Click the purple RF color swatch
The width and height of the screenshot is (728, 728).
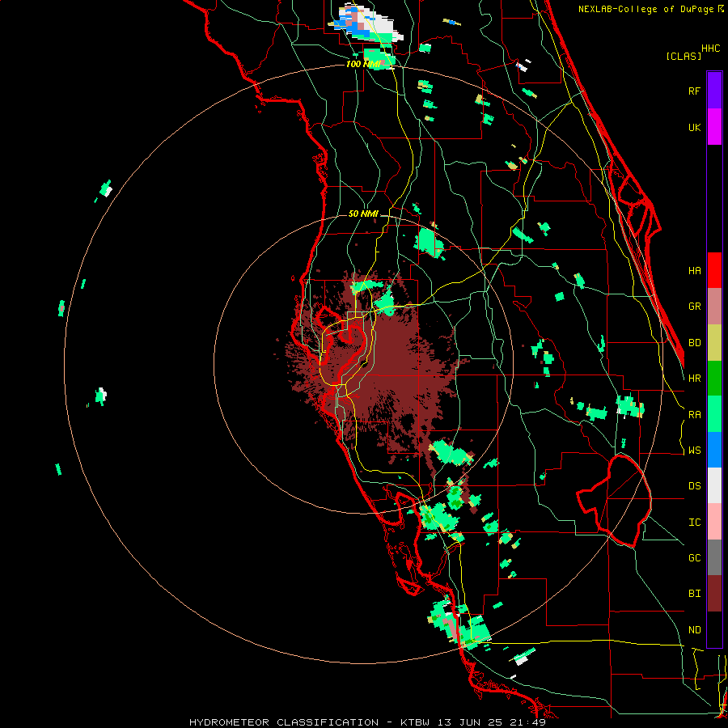pos(714,91)
